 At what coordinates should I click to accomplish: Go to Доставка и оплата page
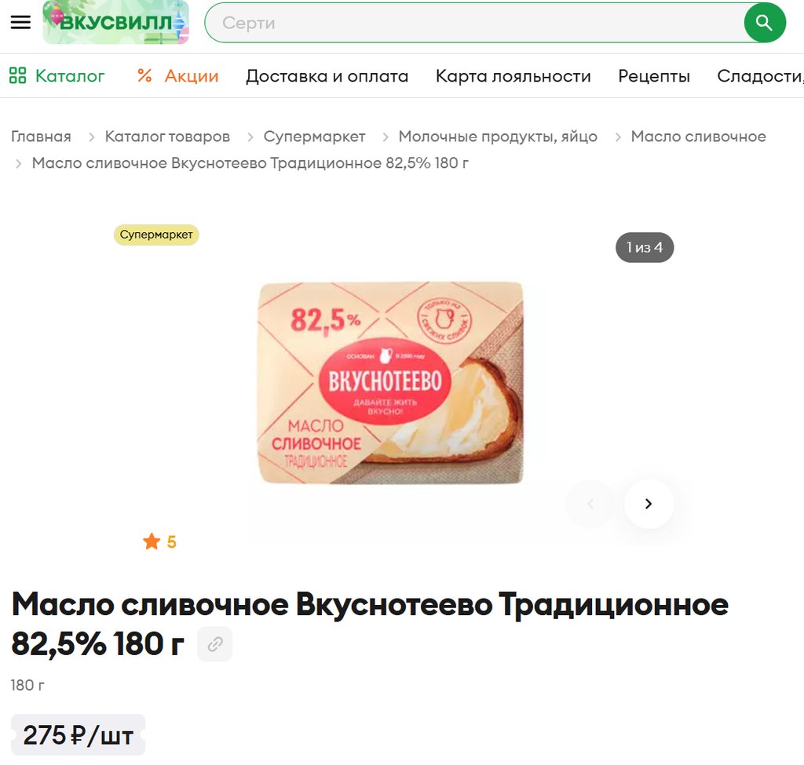[x=327, y=76]
